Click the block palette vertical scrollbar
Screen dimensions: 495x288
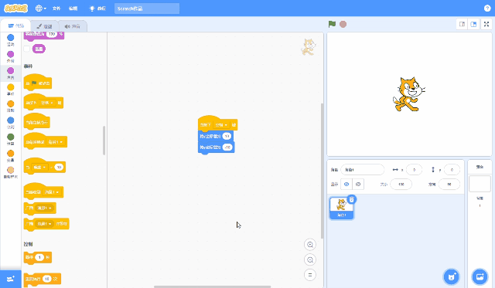pyautogui.click(x=104, y=141)
